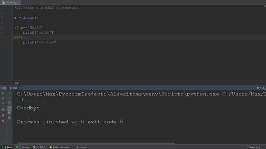
Task: Click the 'if a=="Hello":' code line
Action: pos(30,28)
